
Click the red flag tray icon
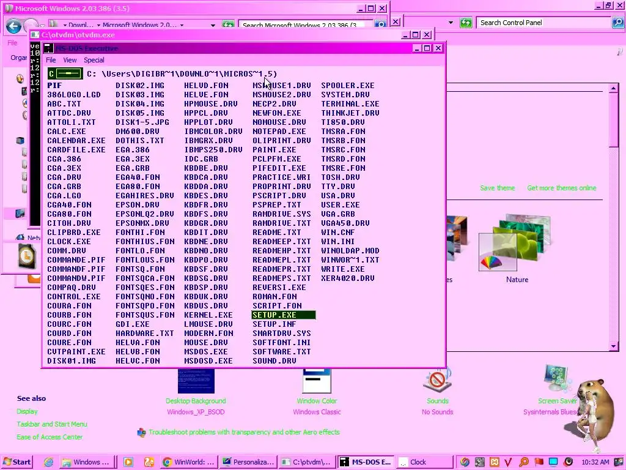539,462
